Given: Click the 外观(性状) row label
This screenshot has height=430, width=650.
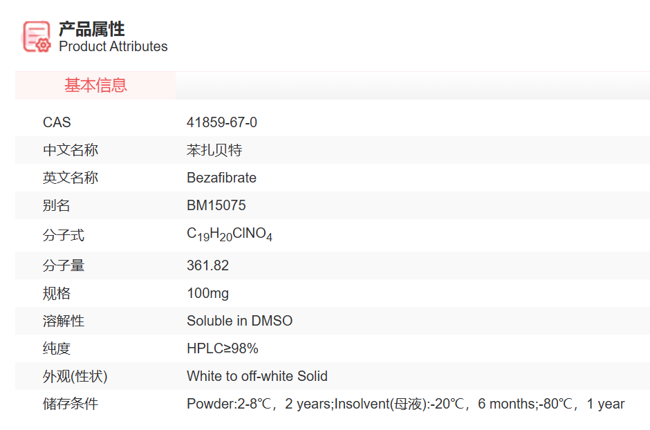Looking at the screenshot, I should [75, 376].
